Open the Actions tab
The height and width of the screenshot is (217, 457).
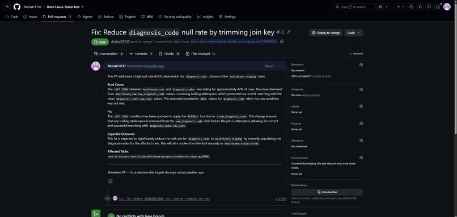tap(106, 16)
